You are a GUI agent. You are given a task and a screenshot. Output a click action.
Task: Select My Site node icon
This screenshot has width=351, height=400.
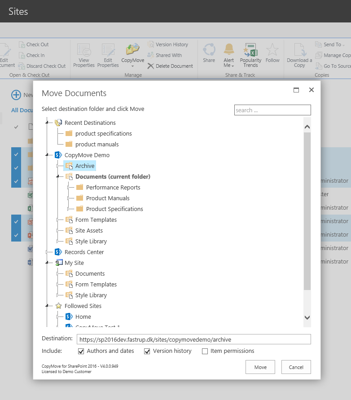point(59,263)
